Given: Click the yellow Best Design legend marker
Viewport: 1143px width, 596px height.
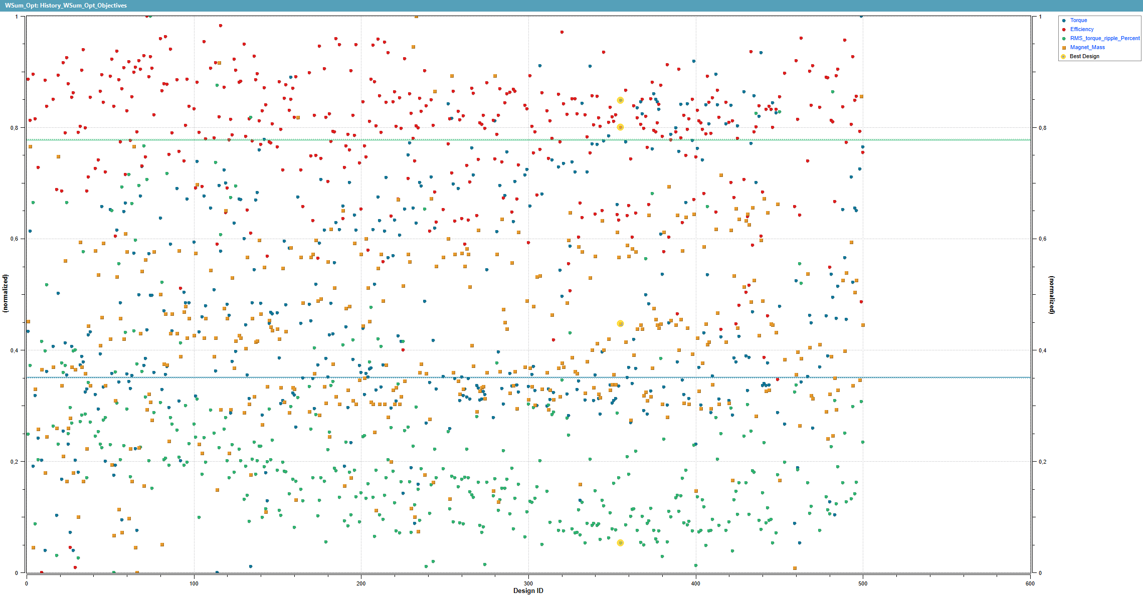Looking at the screenshot, I should 1063,57.
